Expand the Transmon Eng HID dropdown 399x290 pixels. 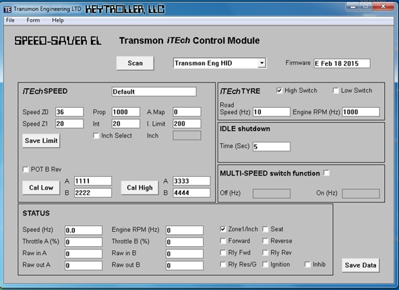tap(262, 63)
